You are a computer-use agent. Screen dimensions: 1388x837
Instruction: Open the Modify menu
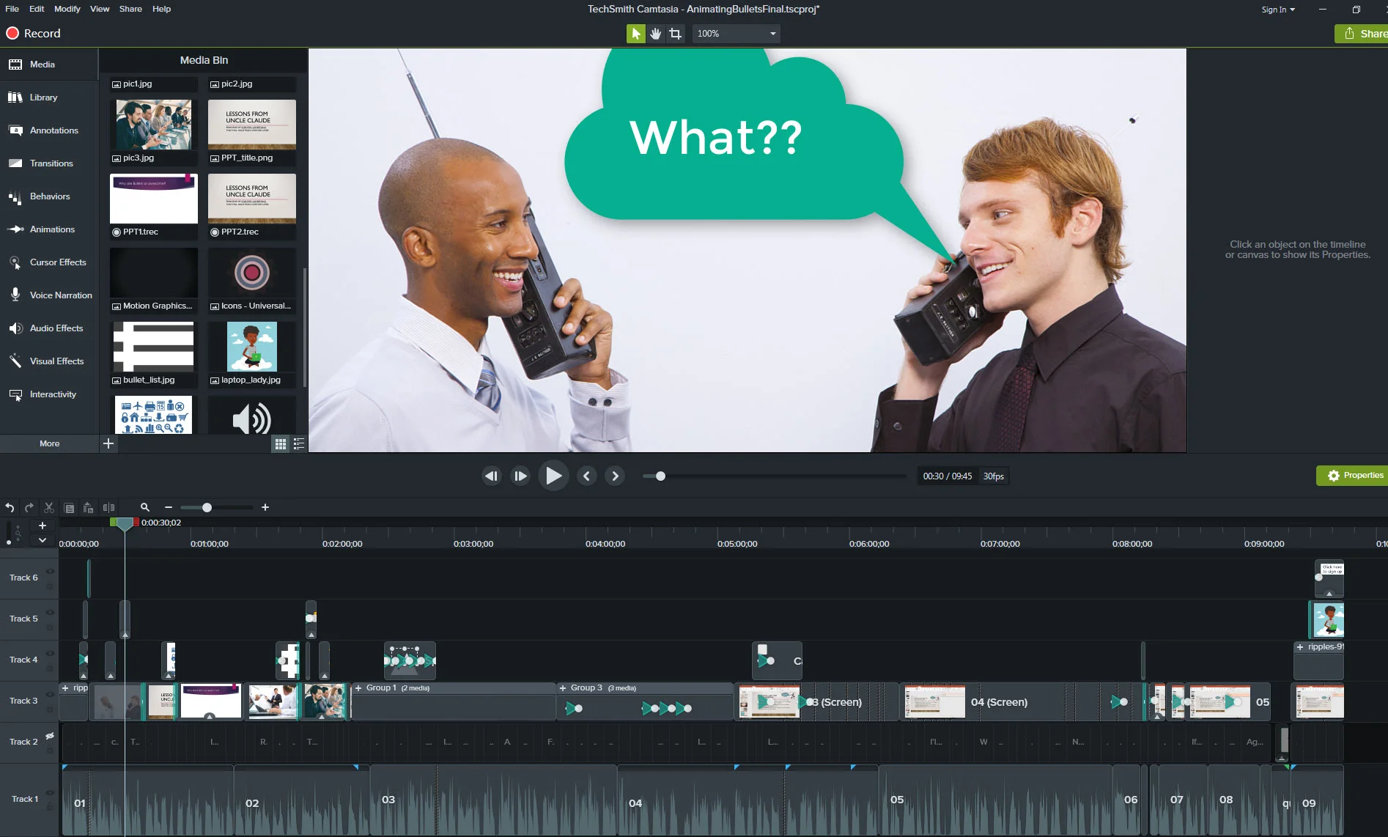pyautogui.click(x=67, y=9)
